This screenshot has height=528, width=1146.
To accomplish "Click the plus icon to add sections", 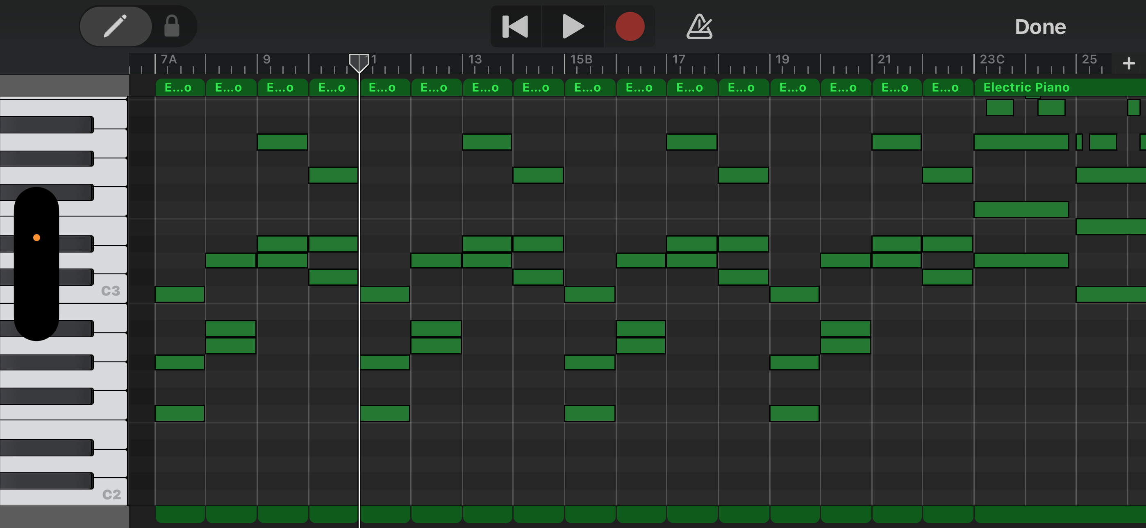I will click(x=1128, y=63).
